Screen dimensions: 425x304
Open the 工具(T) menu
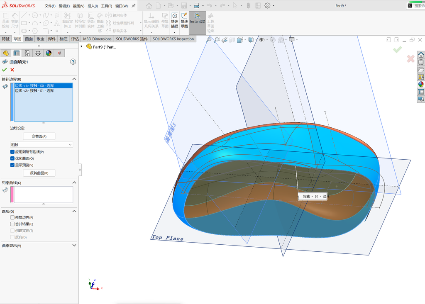107,6
